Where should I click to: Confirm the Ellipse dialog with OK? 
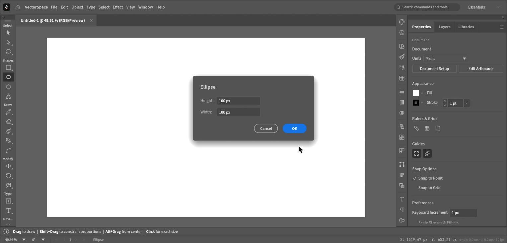pyautogui.click(x=294, y=128)
